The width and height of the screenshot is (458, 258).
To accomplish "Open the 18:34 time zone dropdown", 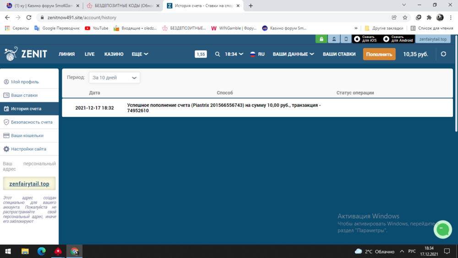I will click(234, 54).
